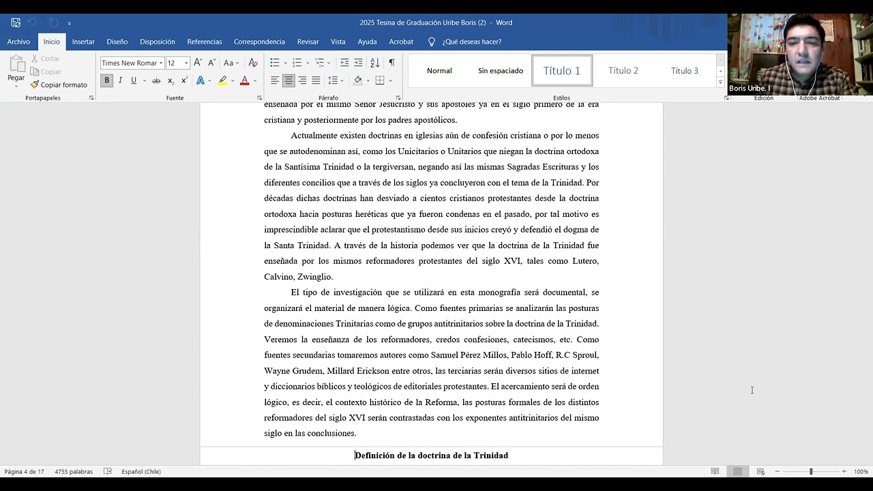Image resolution: width=873 pixels, height=491 pixels.
Task: Open the Archivo tab
Action: pos(18,42)
